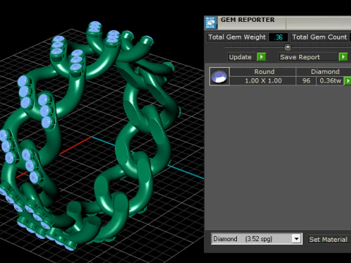Collapse panel with the round arrow handle
351x263 pixels.
287,47
